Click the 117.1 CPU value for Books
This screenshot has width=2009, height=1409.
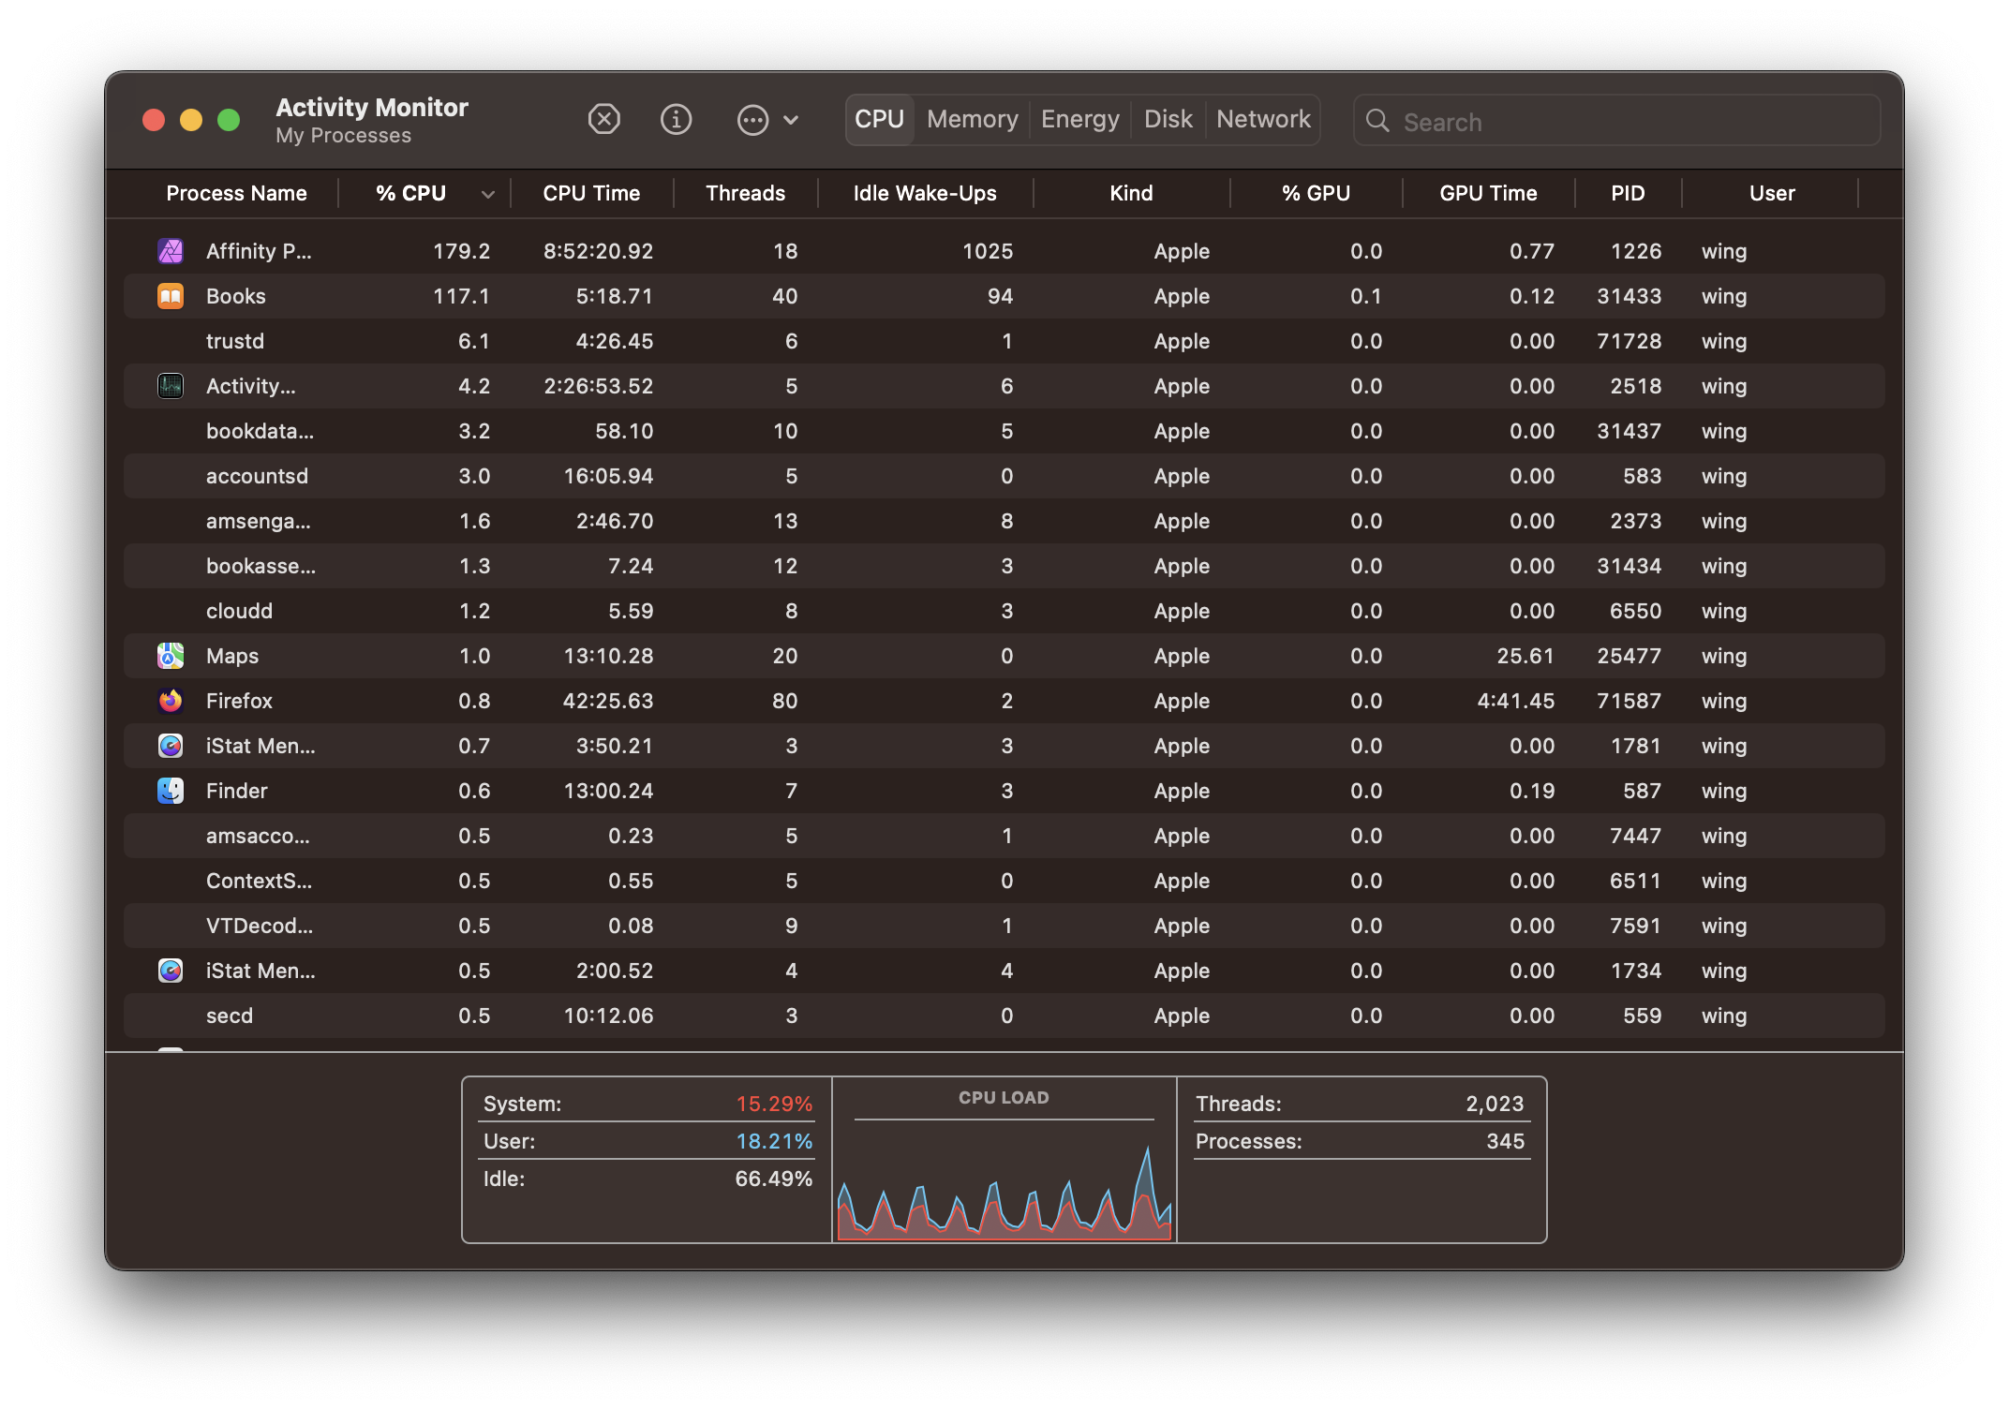[461, 296]
